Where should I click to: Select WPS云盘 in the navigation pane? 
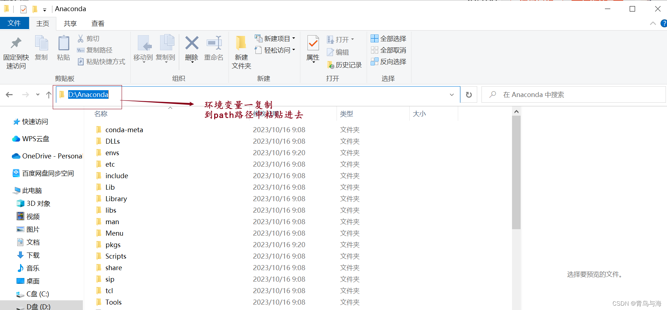(x=31, y=139)
